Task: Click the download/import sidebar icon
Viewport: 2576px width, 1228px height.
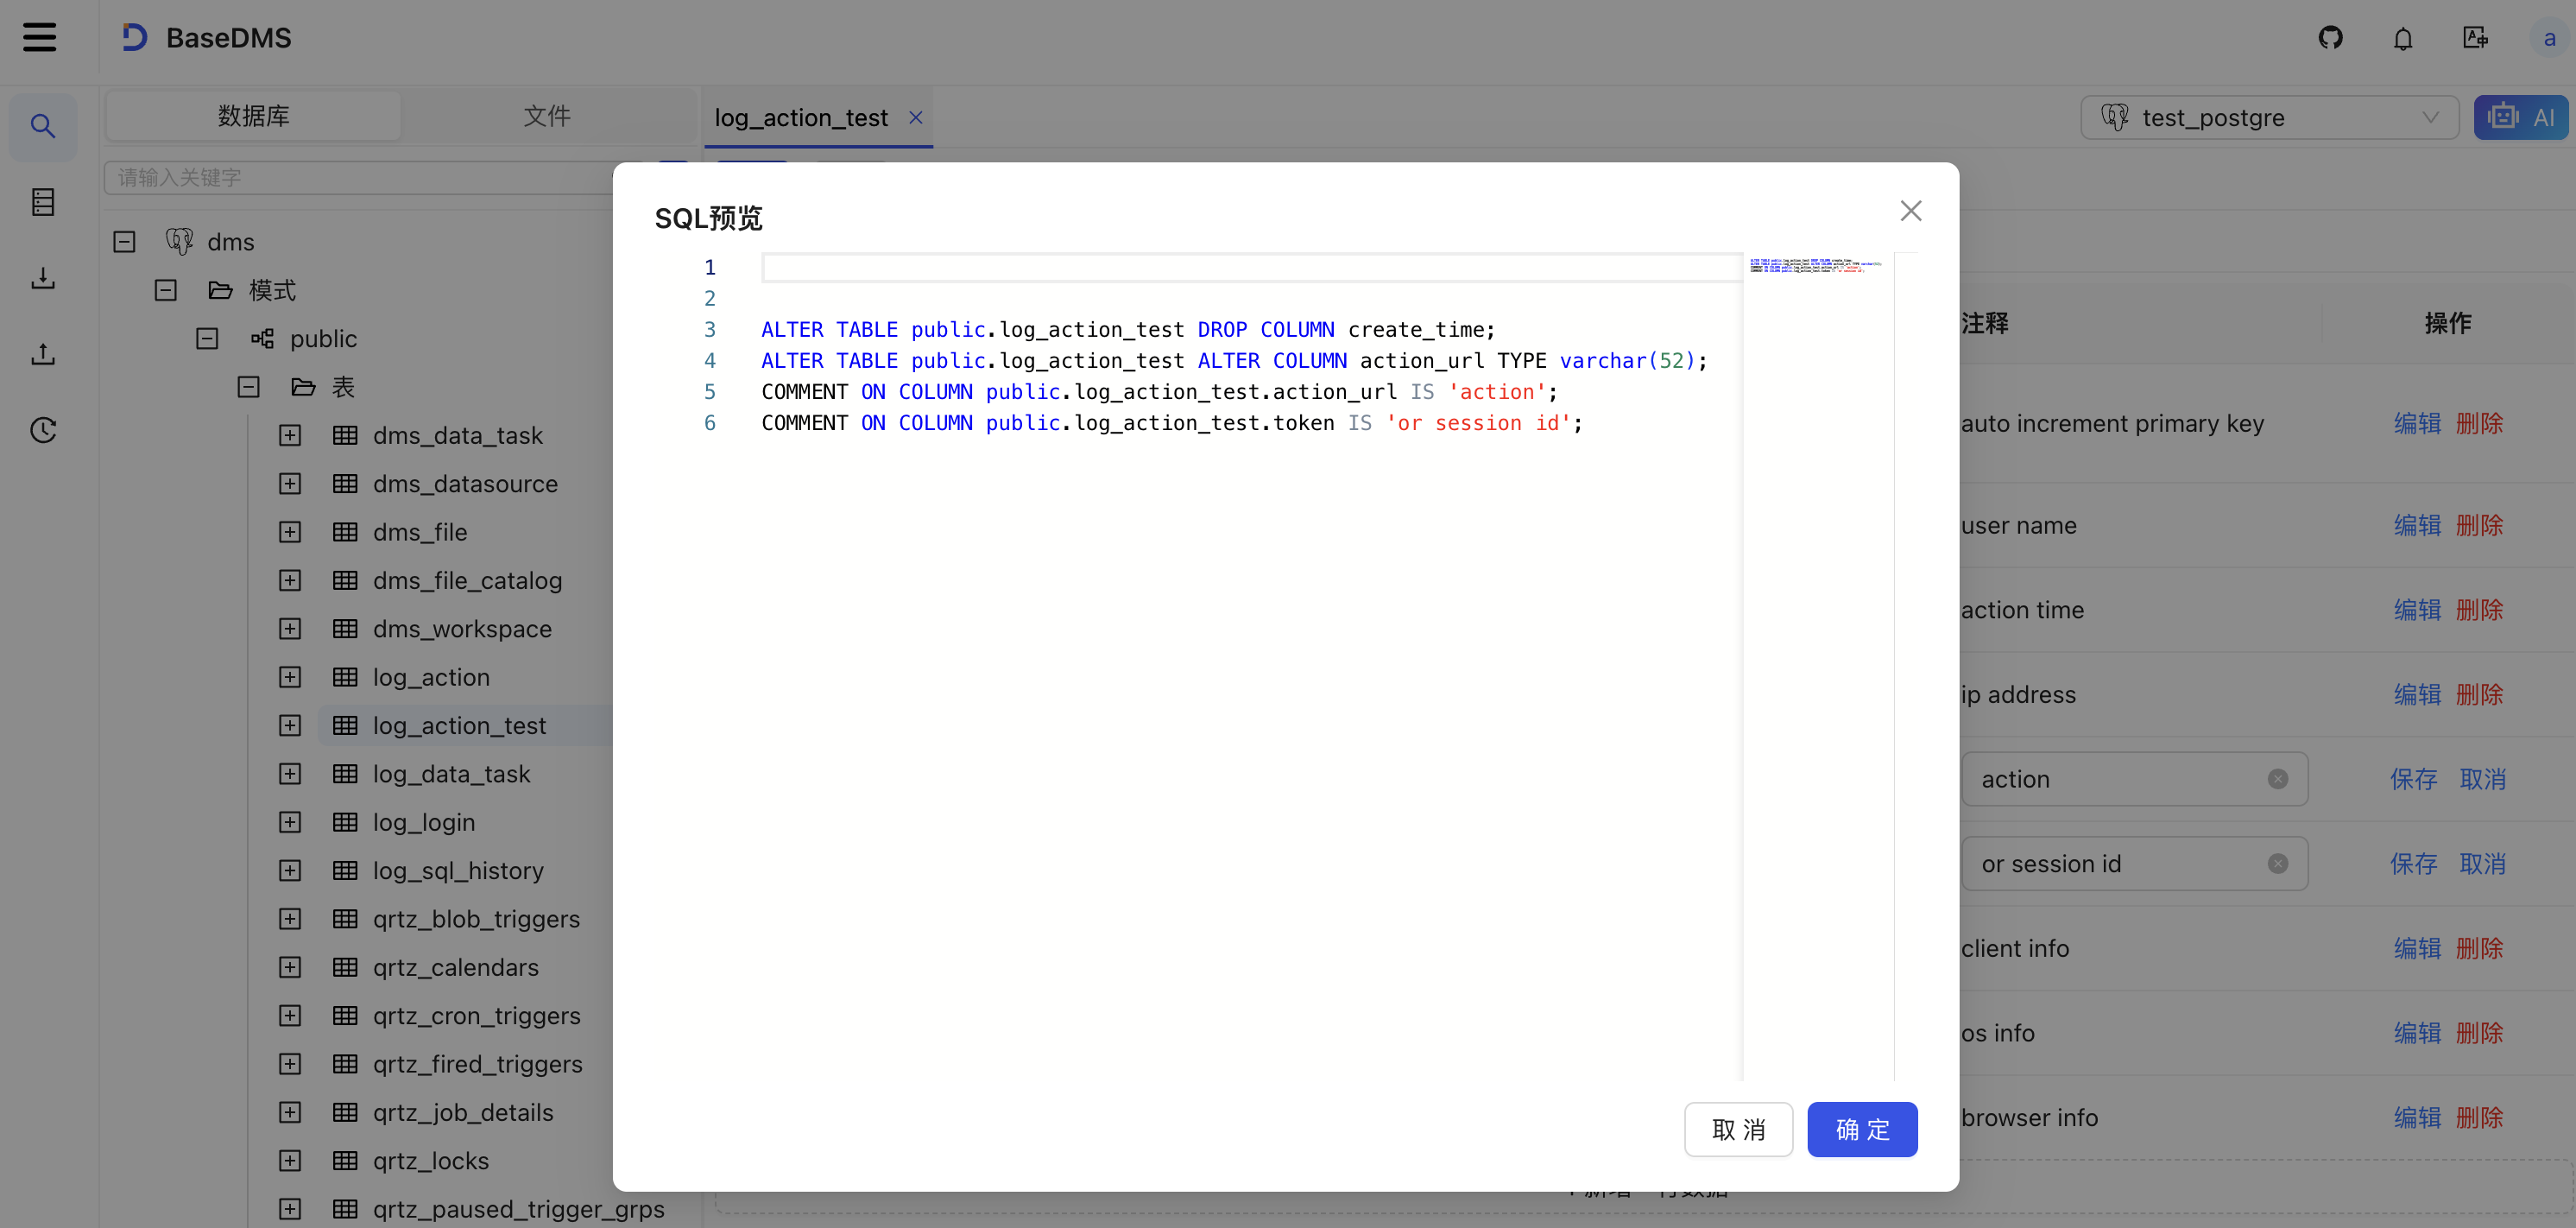Action: (43, 278)
